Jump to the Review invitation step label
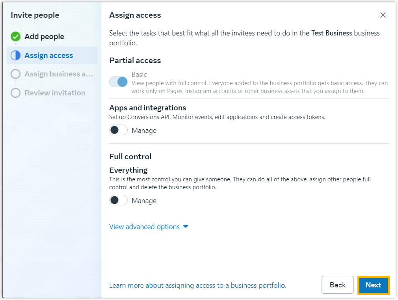This screenshot has height=300, width=398. tap(55, 93)
